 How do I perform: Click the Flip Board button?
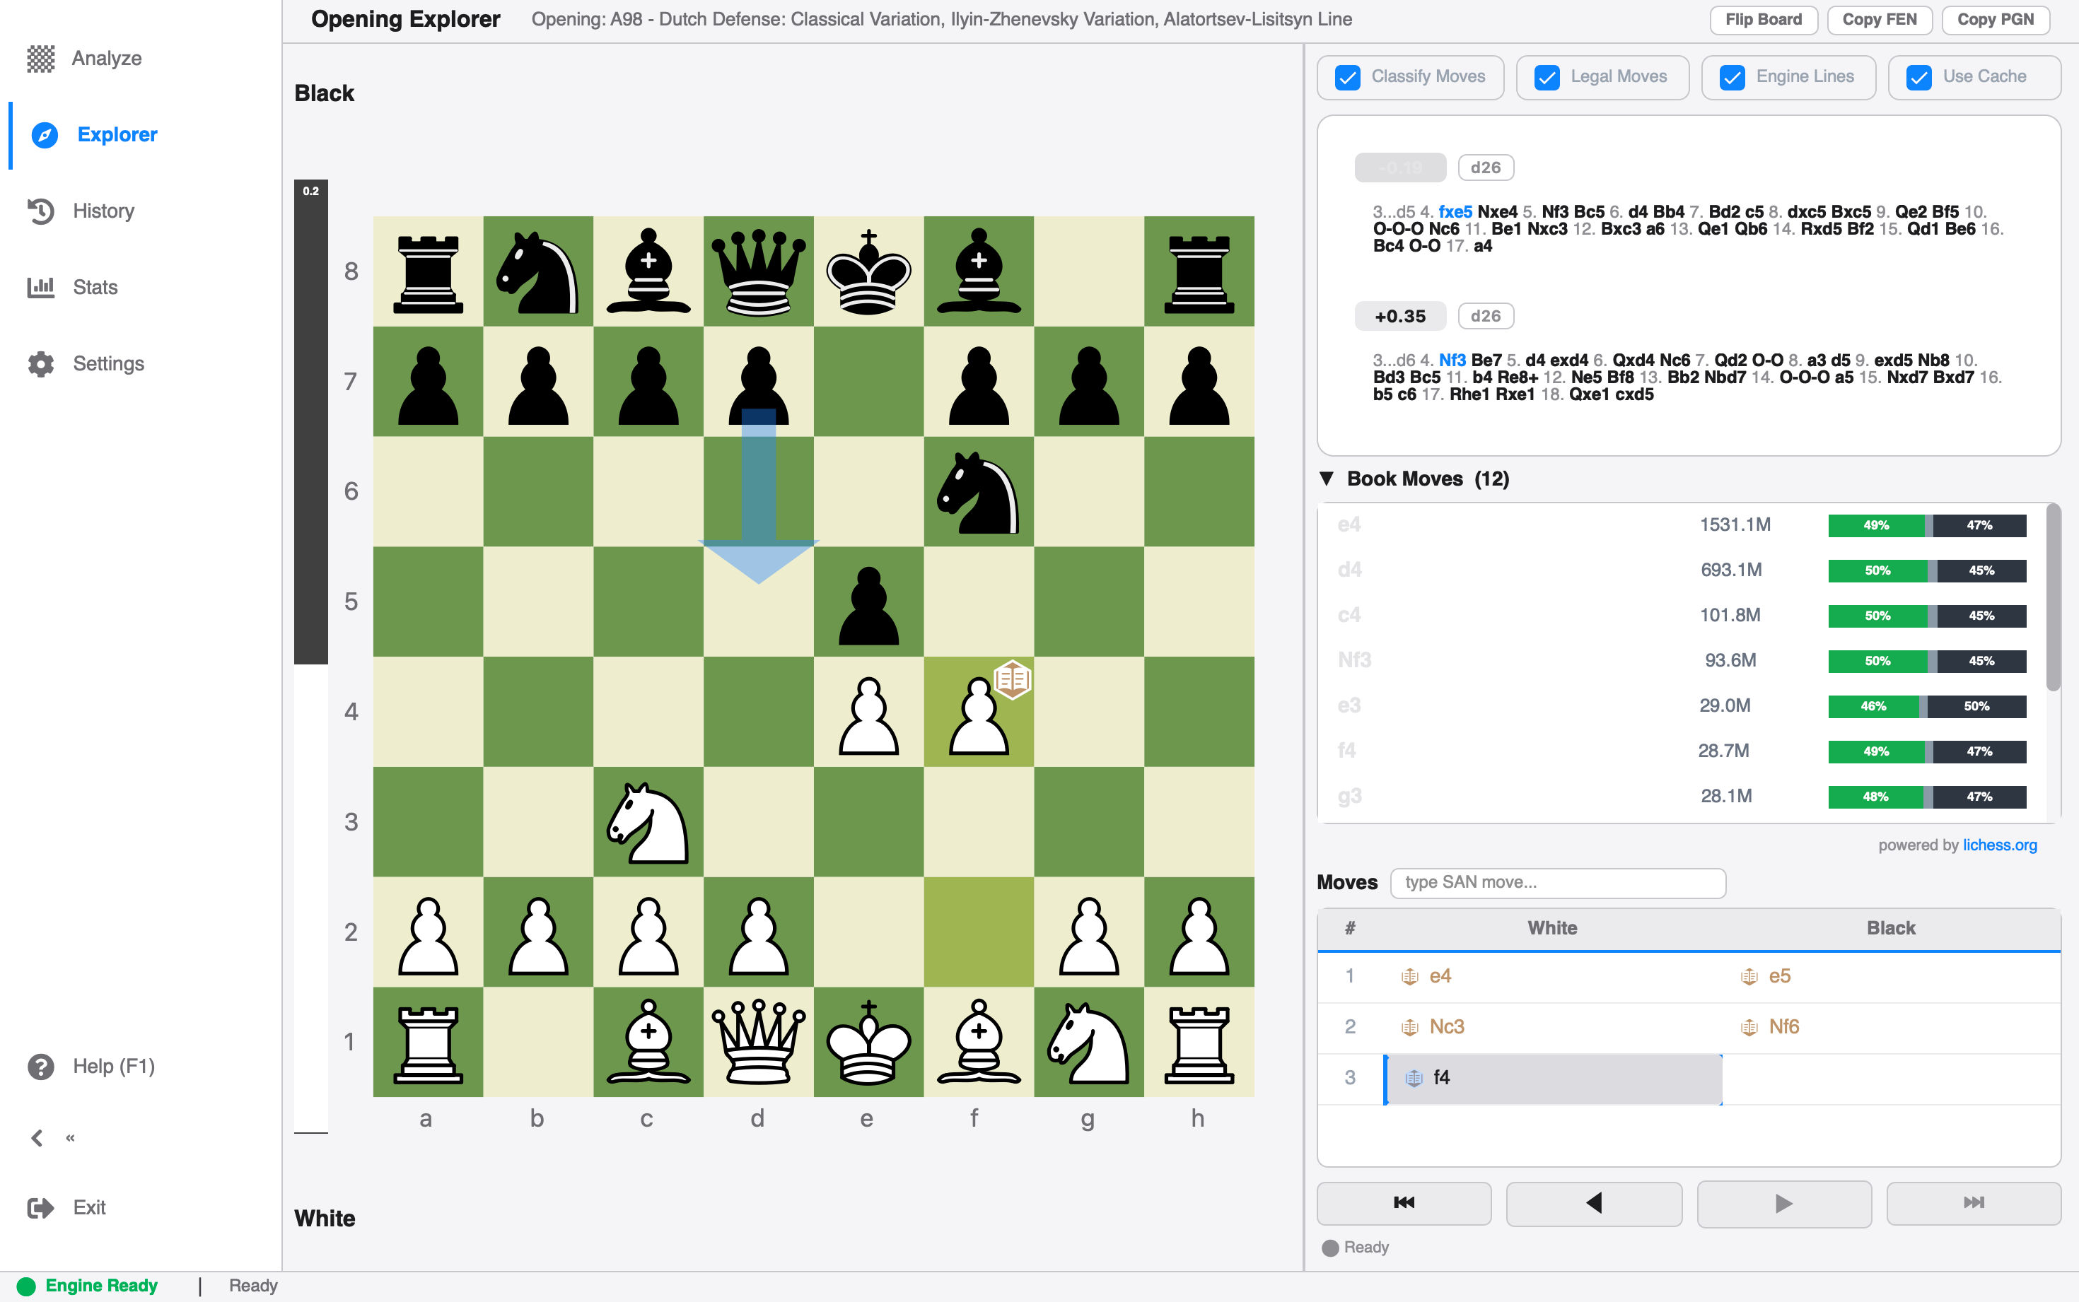1763,19
